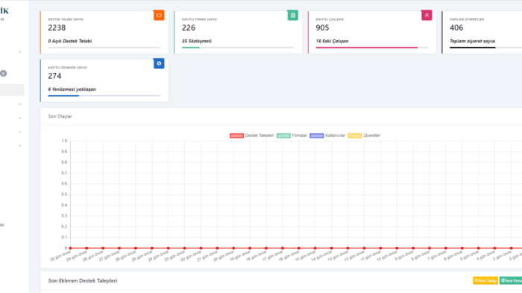The height and width of the screenshot is (293, 522).
Task: Toggle Destek Talepleri series in chart legend
Action: [252, 135]
